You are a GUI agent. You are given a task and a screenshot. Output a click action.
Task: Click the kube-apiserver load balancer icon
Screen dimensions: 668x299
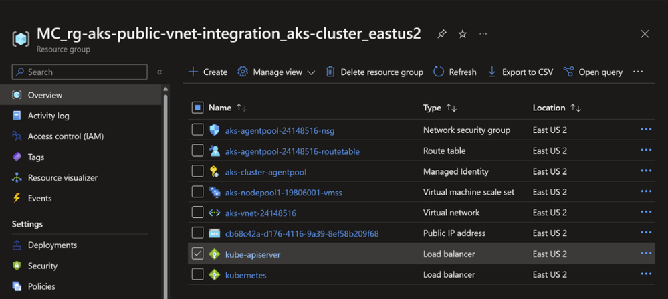tap(215, 254)
